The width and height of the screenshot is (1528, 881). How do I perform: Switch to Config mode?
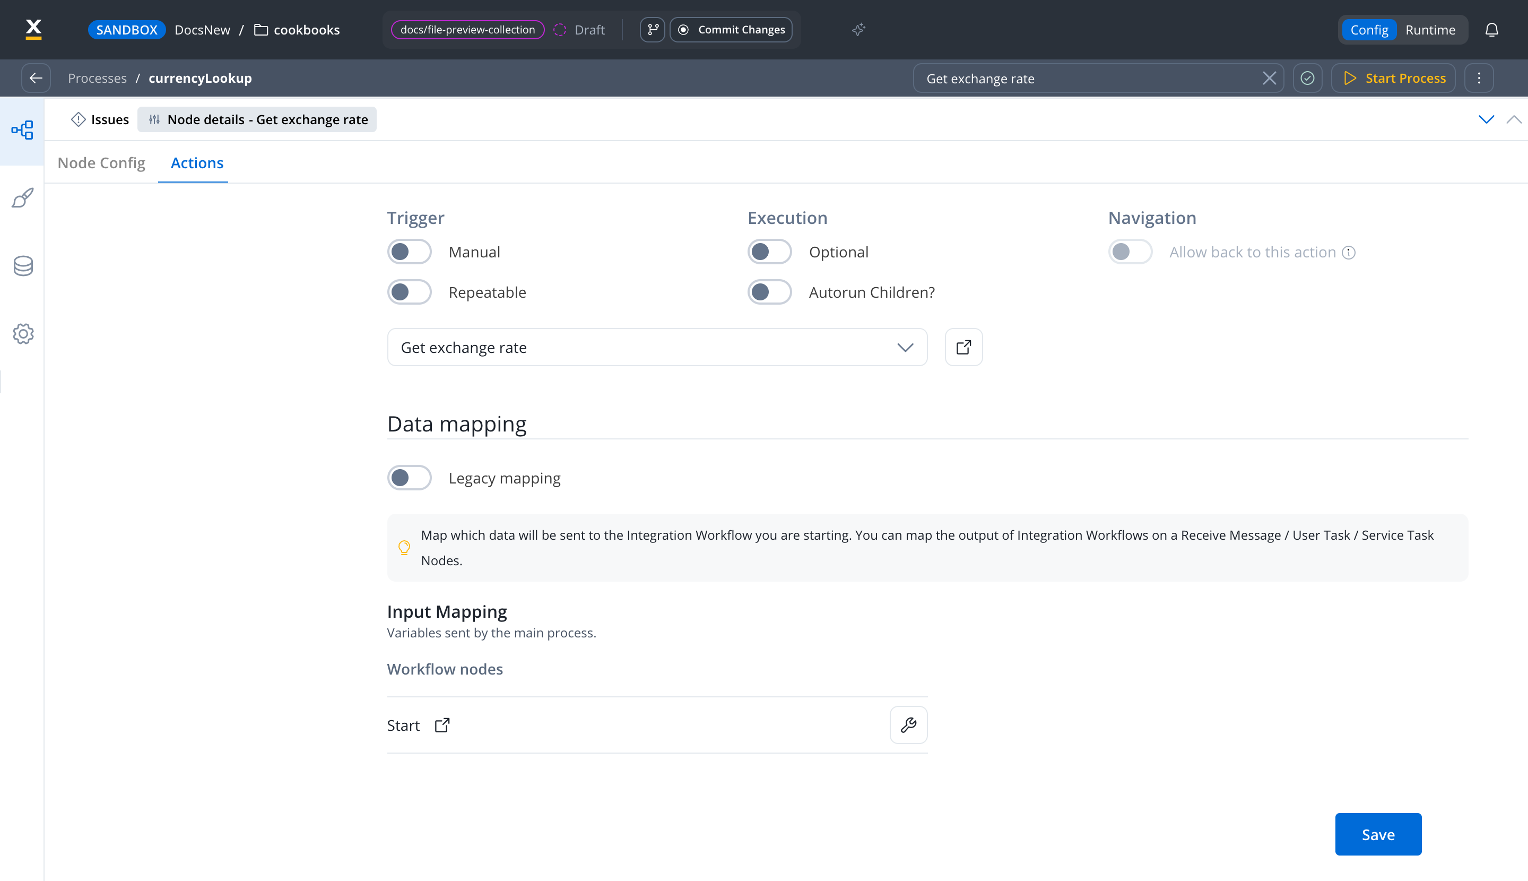pyautogui.click(x=1369, y=30)
